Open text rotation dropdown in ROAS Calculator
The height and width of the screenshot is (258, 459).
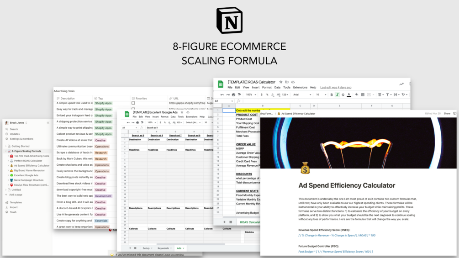click(405, 95)
